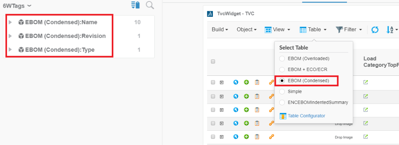Viewport: 399px width, 145px height.
Task: Click first row's green open-external icon
Action: click(365, 82)
